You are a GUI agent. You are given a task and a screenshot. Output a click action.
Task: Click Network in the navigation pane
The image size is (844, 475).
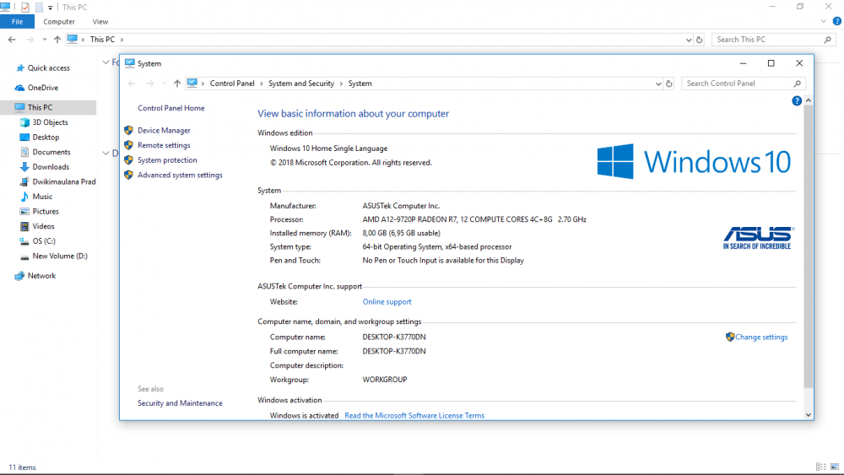[41, 276]
